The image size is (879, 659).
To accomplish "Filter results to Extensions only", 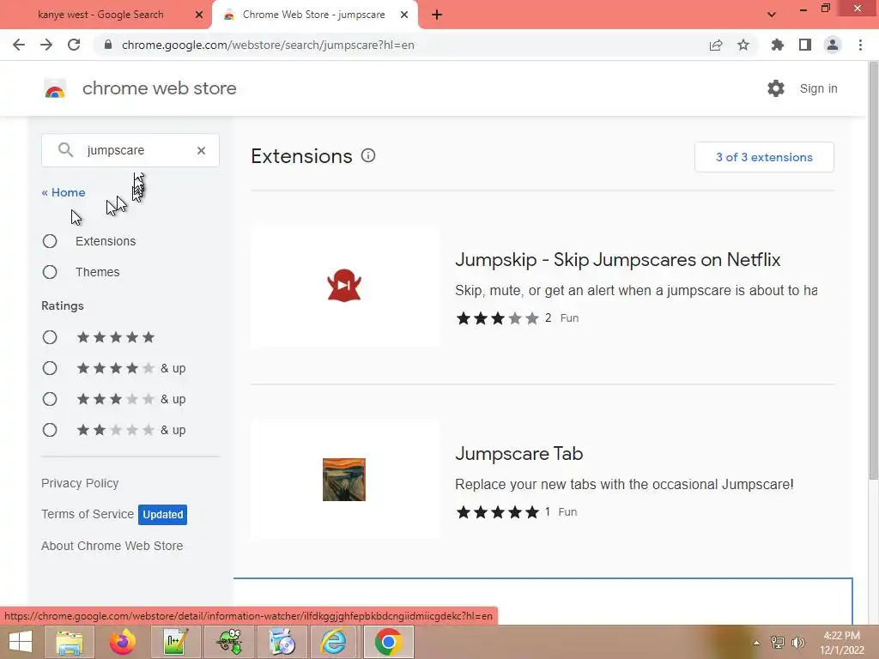I will [50, 241].
